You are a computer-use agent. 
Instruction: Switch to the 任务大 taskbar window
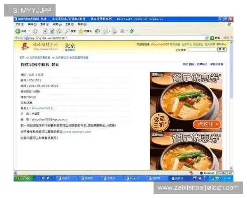[x=66, y=178]
